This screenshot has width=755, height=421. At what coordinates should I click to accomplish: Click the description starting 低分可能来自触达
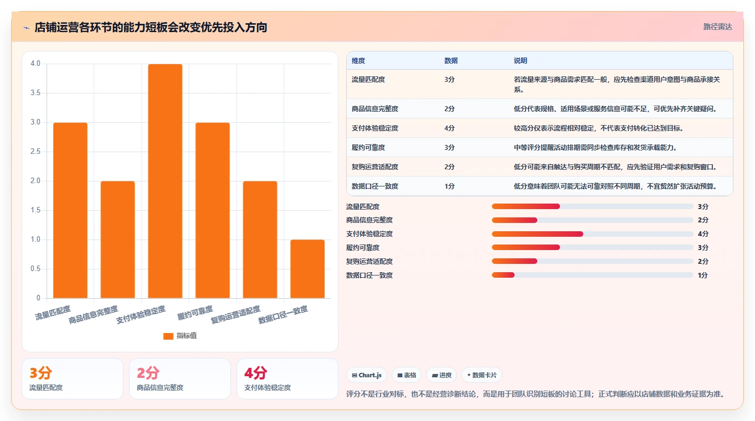click(615, 167)
